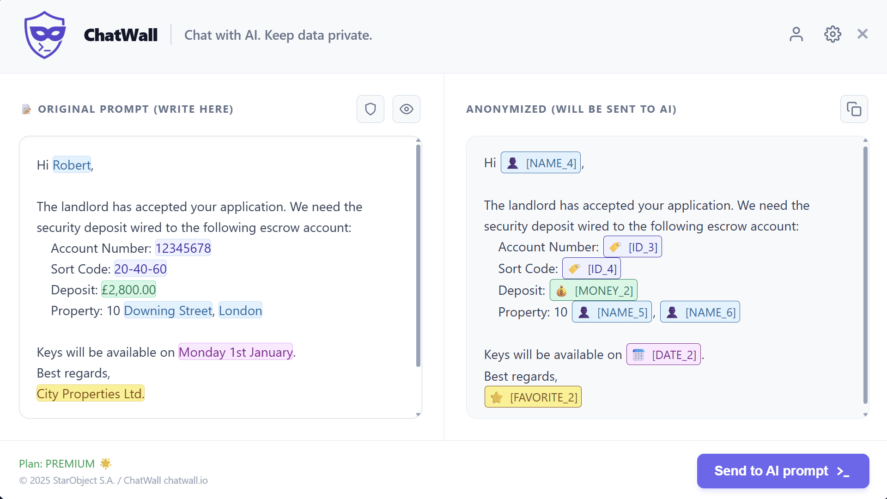
Task: Click the [NAME_6] person token
Action: tap(700, 312)
